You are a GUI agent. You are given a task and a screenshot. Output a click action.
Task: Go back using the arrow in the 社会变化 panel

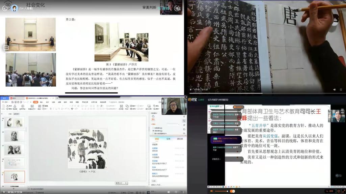[x=5, y=8]
